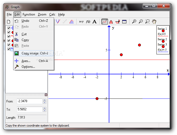Click the dashed trendline toolbar icon
The height and width of the screenshot is (135, 177).
point(65,22)
